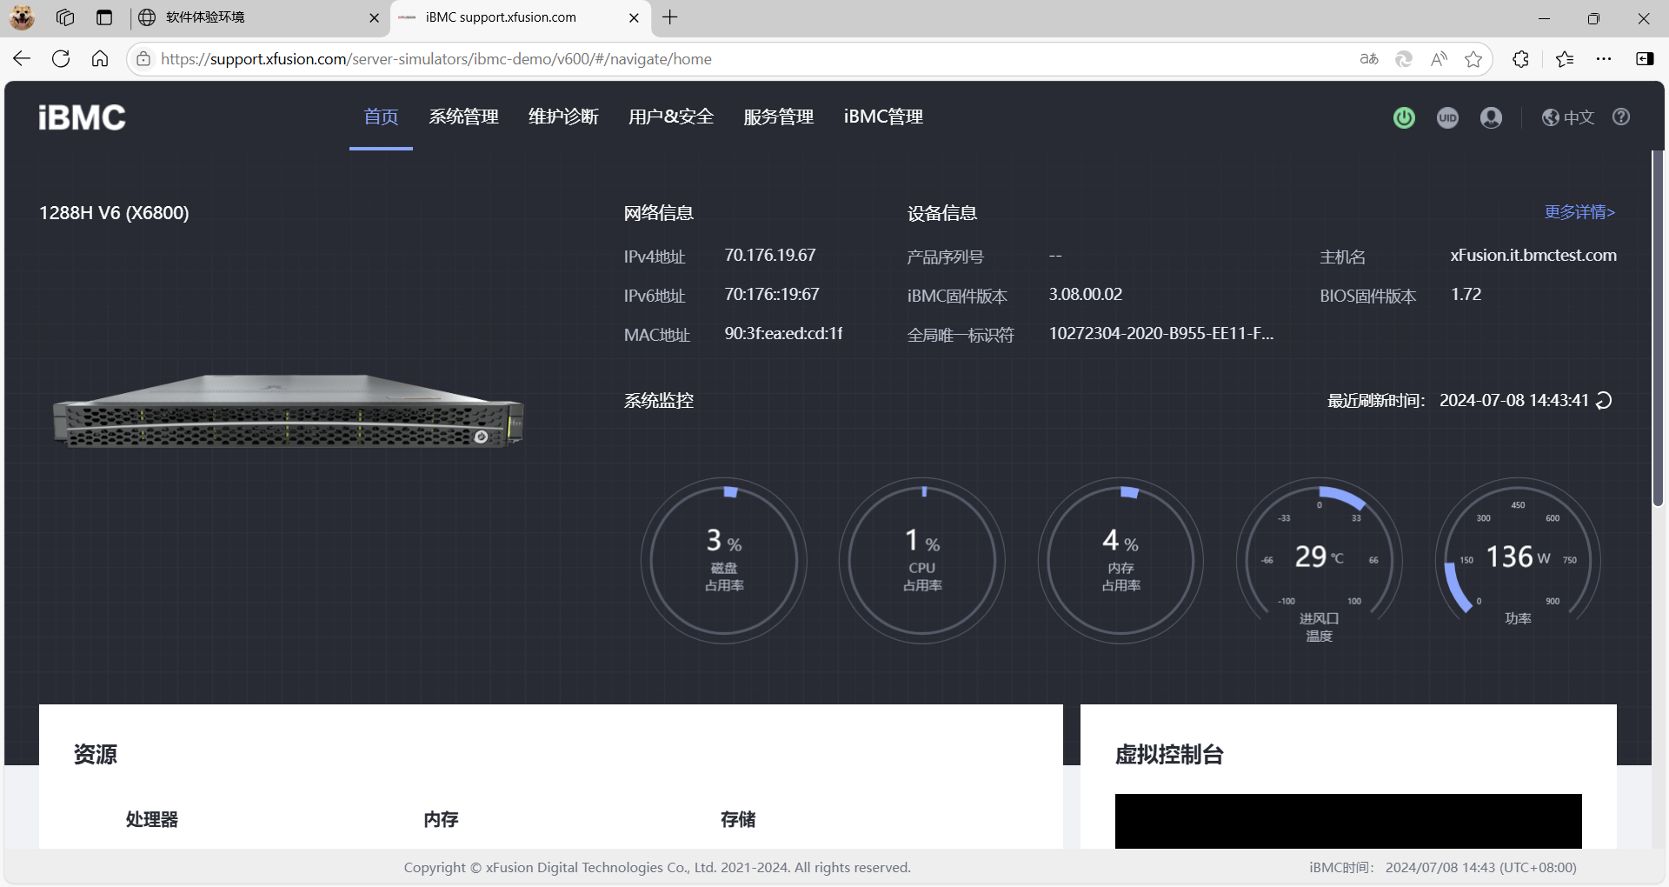Viewport: 1669px width, 887px height.
Task: Click the MAC address 90:3f:ea:ed:cd:1f
Action: tap(783, 334)
